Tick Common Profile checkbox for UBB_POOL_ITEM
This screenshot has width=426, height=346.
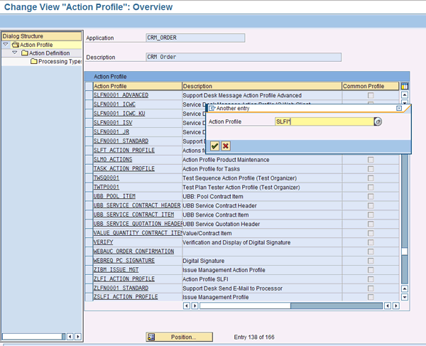click(x=371, y=197)
